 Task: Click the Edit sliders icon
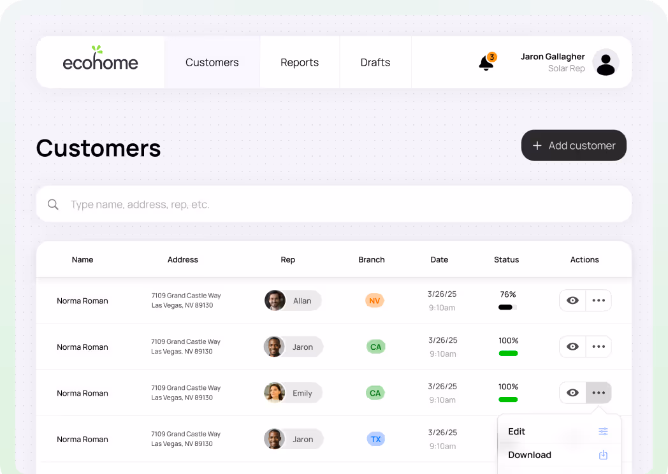tap(603, 431)
